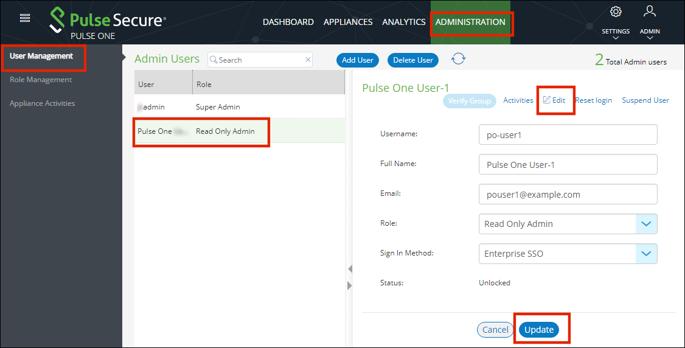Image resolution: width=685 pixels, height=348 pixels.
Task: Select the Administration menu
Action: 470,22
